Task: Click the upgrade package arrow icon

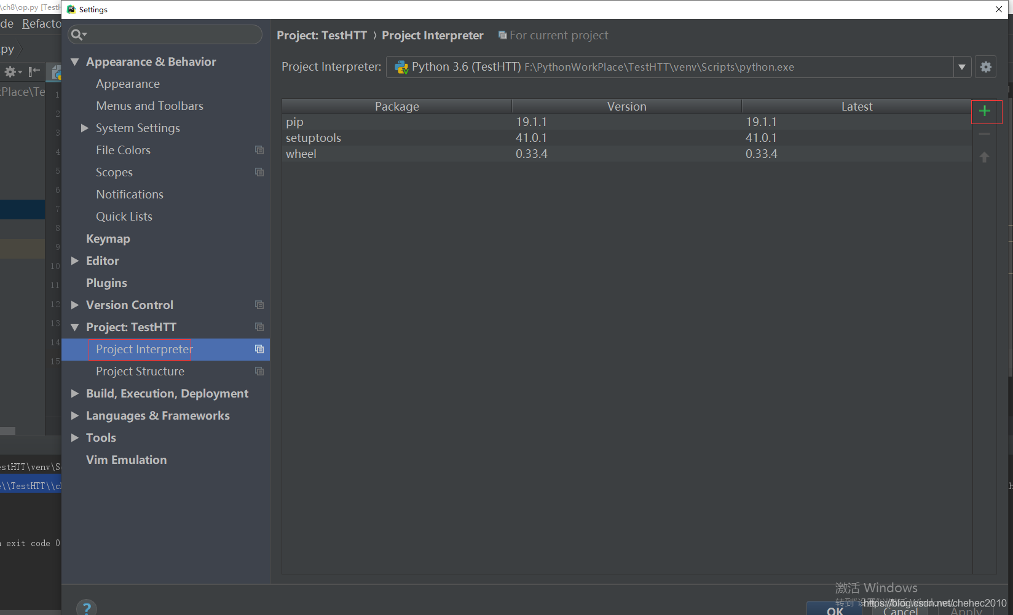Action: click(x=985, y=157)
